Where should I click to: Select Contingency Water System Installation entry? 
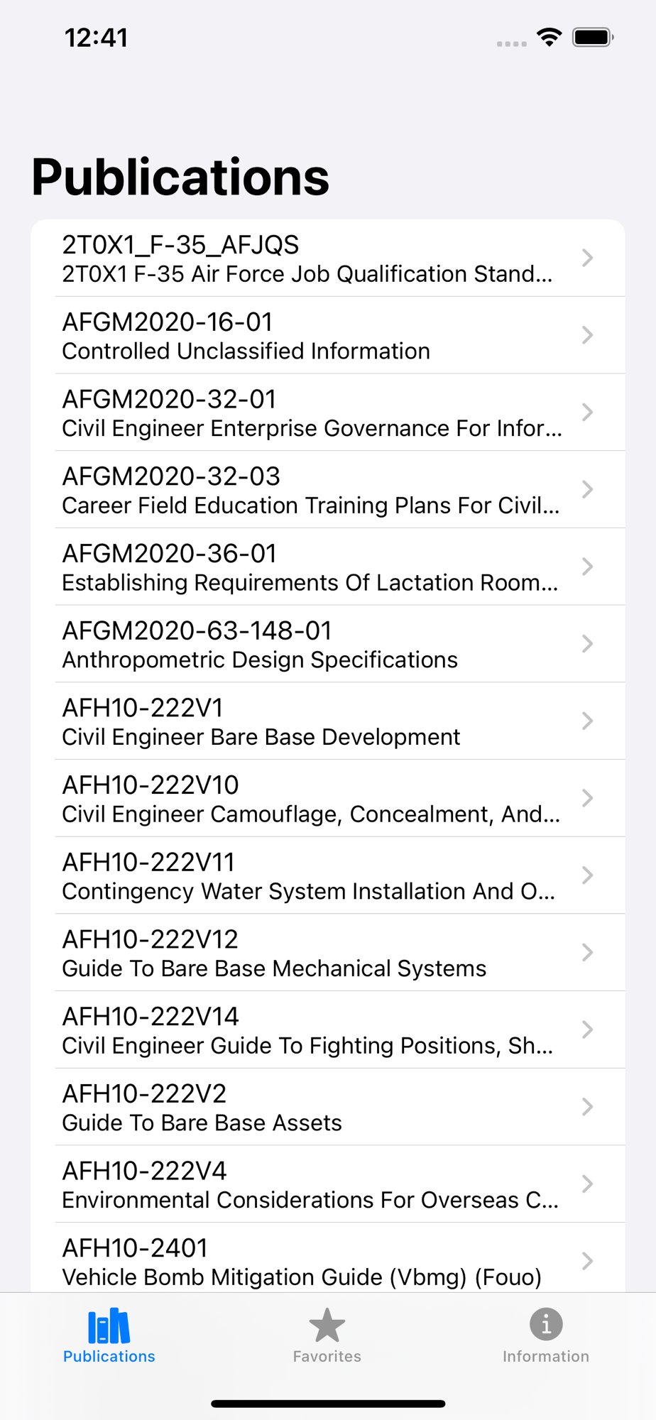point(312,876)
